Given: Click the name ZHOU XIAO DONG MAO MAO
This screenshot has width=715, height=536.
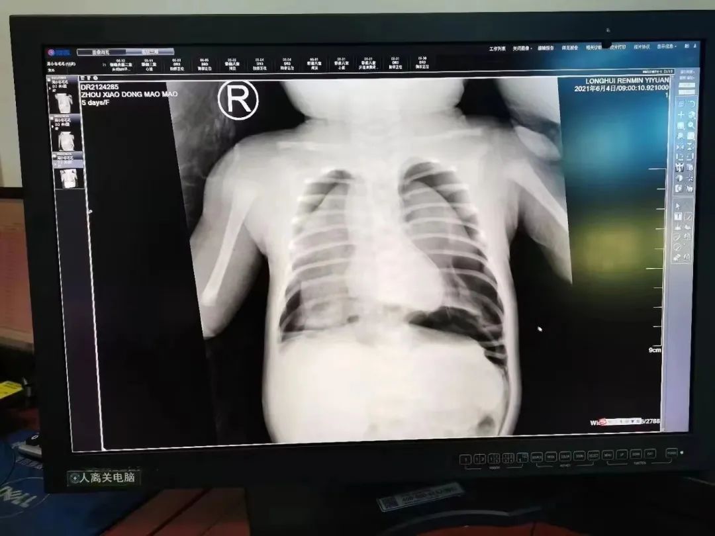Looking at the screenshot, I should 129,95.
